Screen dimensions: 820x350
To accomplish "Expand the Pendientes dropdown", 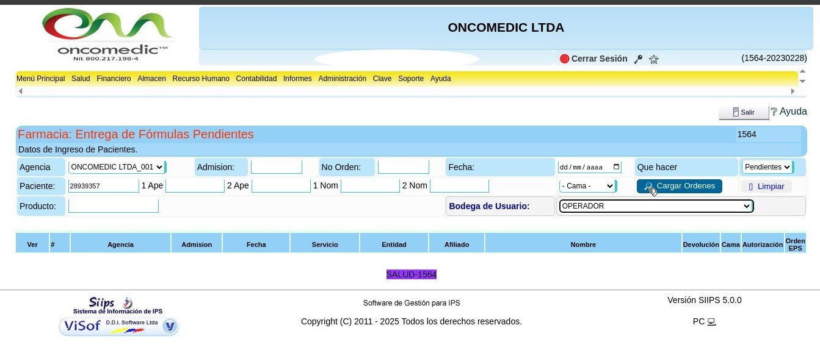I will (767, 167).
